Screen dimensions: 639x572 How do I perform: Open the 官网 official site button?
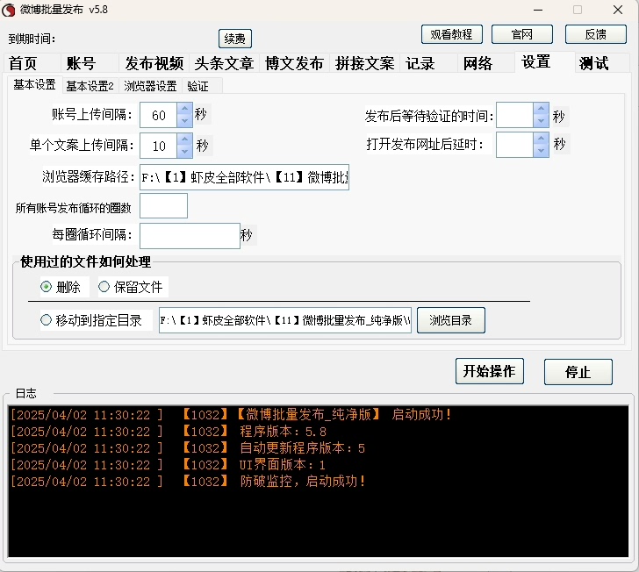tap(522, 34)
